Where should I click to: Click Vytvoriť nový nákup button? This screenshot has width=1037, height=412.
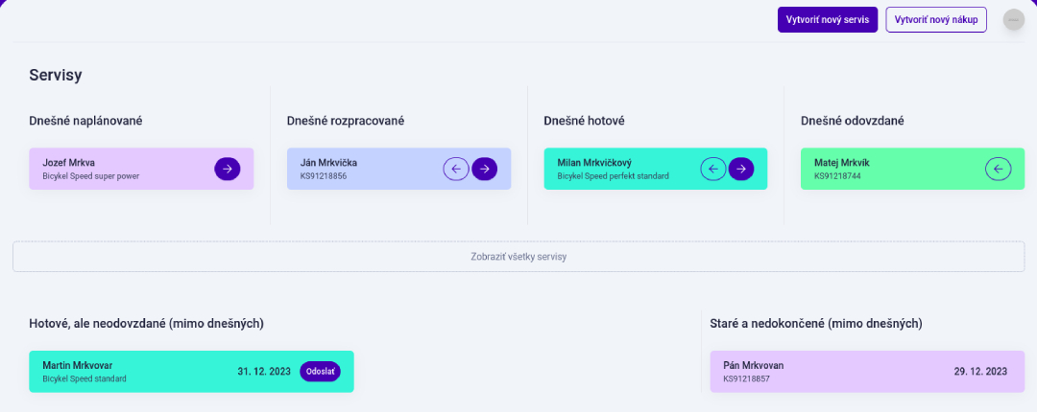tap(936, 20)
